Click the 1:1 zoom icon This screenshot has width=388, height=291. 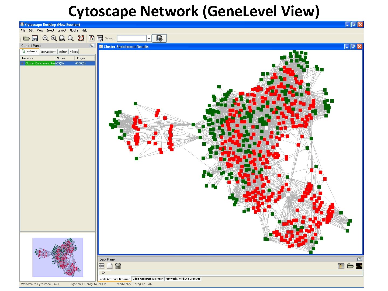coord(70,38)
